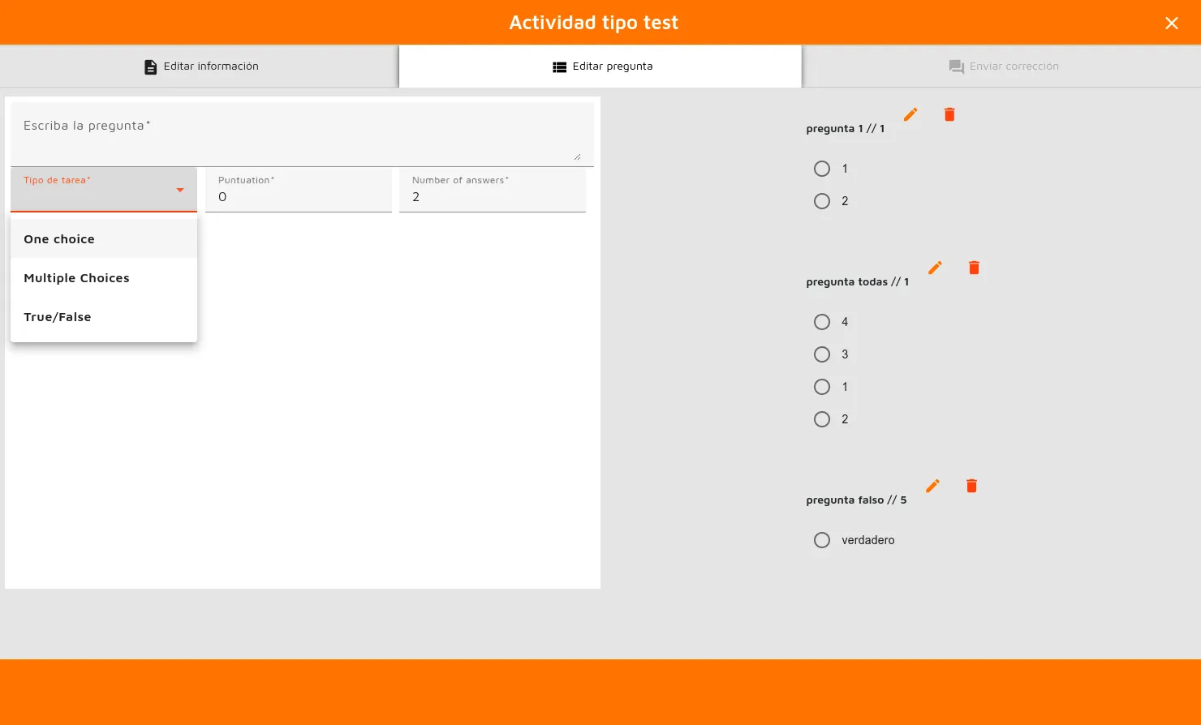Select Multiple Choices task type
This screenshot has width=1201, height=725.
click(76, 278)
